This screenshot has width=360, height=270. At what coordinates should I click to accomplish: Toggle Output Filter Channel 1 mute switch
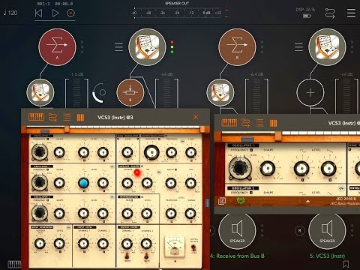(x=127, y=256)
